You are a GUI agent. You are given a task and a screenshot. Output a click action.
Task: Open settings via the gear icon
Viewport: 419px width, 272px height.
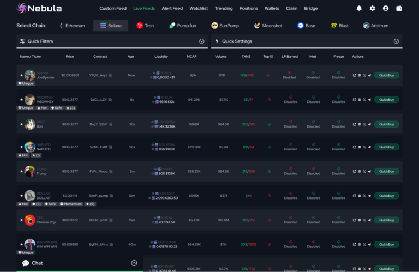tap(373, 9)
